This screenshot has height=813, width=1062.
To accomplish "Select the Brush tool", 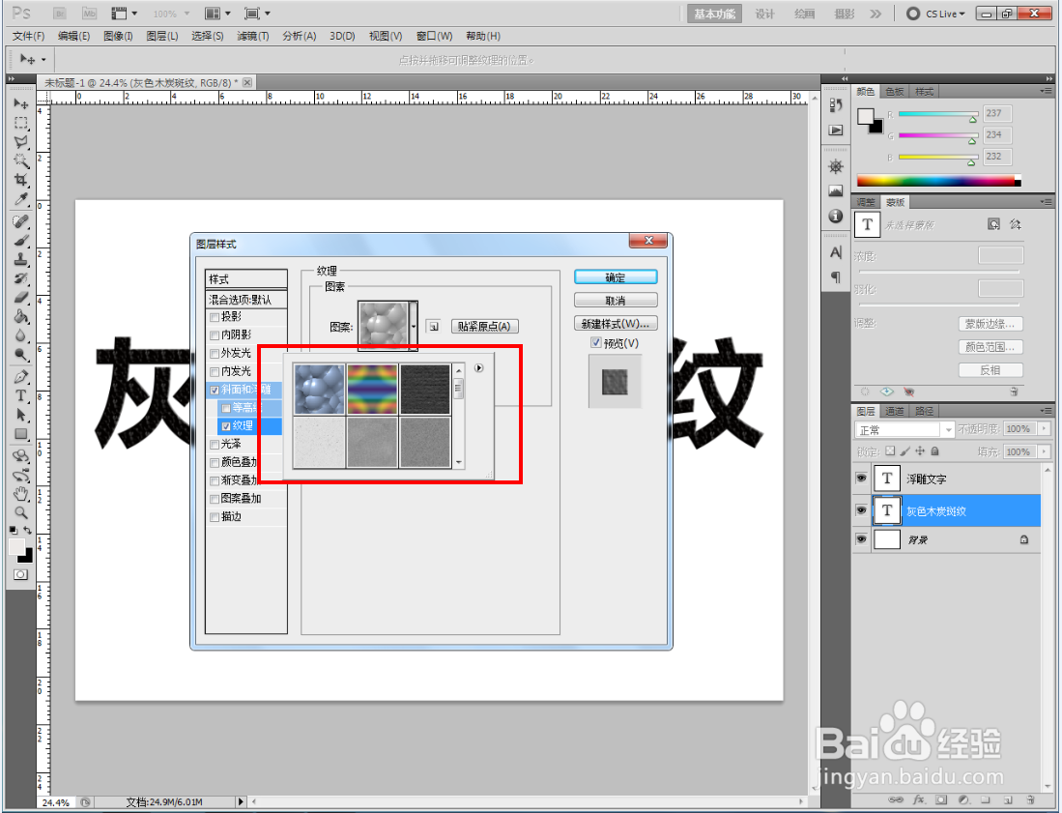I will click(21, 241).
